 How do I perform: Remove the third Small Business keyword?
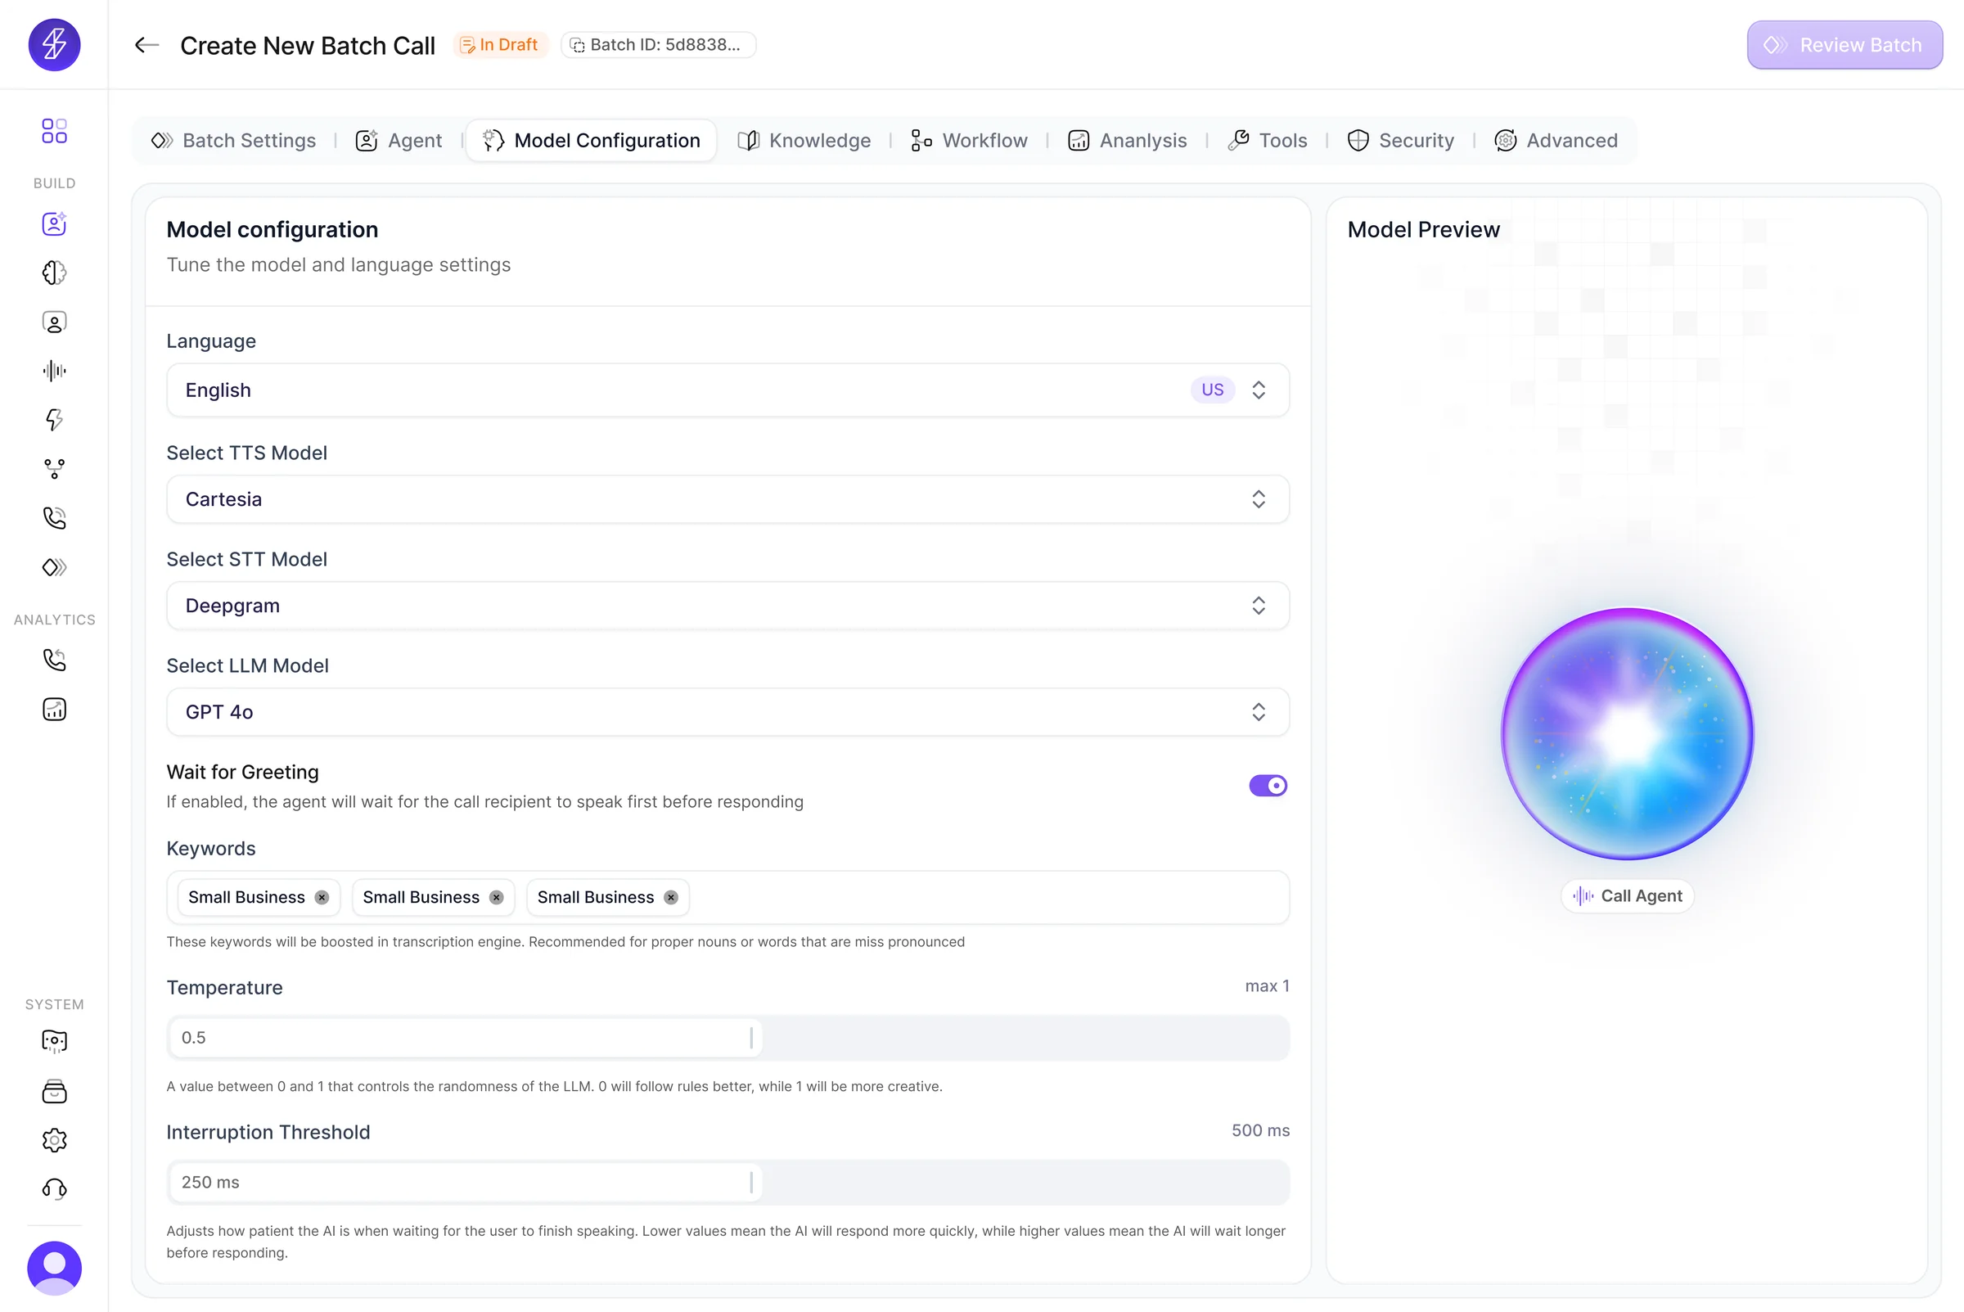click(x=671, y=898)
